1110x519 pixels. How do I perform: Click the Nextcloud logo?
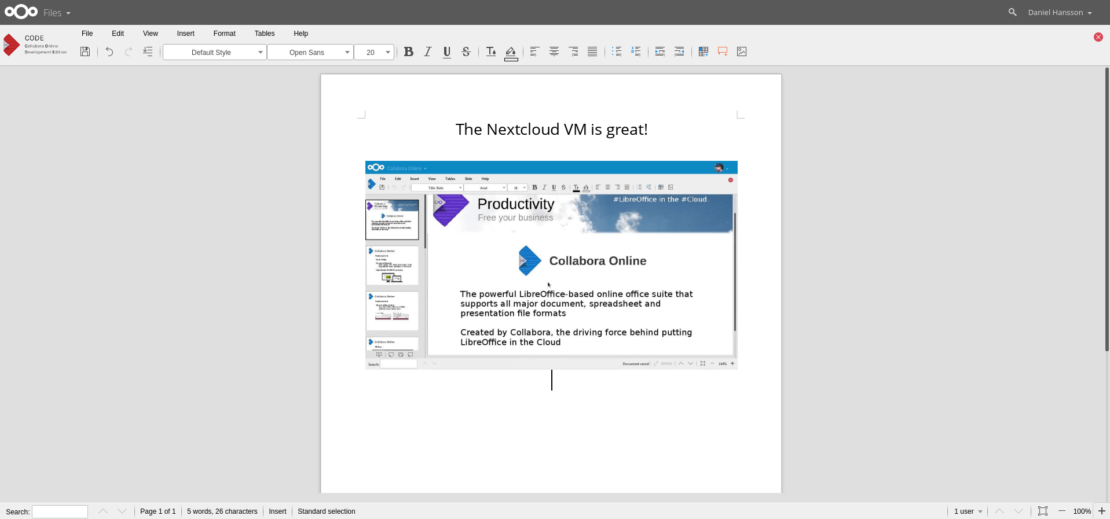(21, 12)
